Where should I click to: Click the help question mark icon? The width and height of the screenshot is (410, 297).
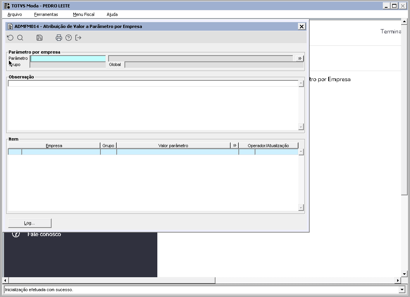click(x=69, y=38)
